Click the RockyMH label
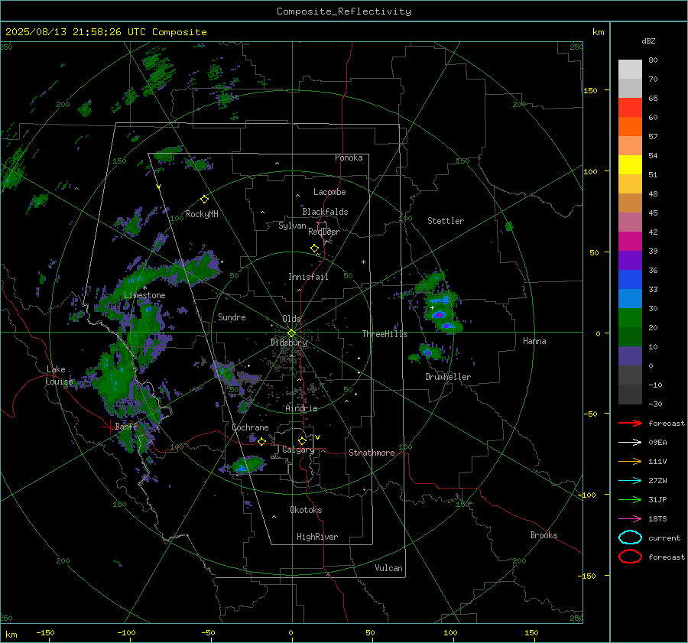The width and height of the screenshot is (688, 643). 202,214
